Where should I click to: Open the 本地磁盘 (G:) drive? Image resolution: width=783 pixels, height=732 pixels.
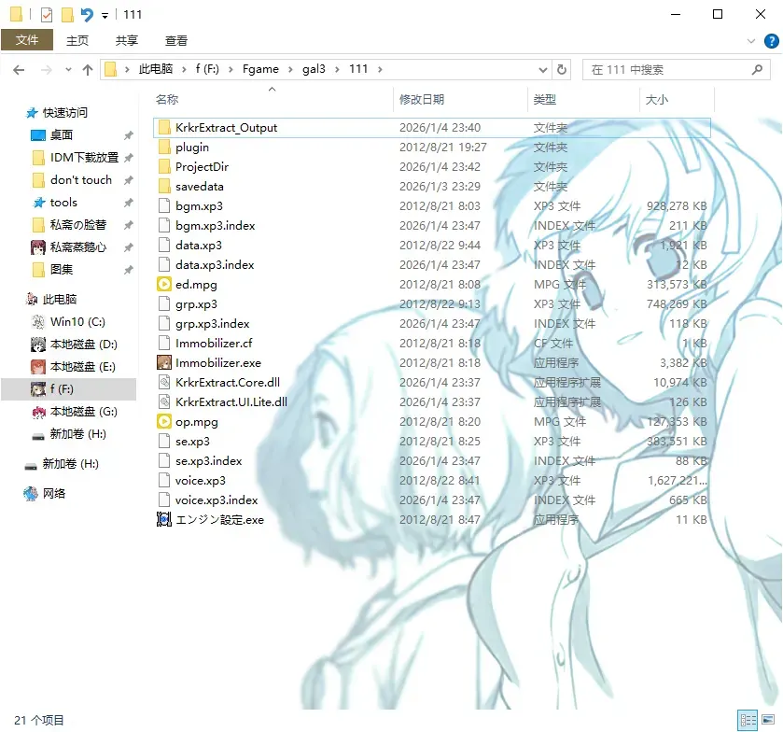tap(83, 412)
